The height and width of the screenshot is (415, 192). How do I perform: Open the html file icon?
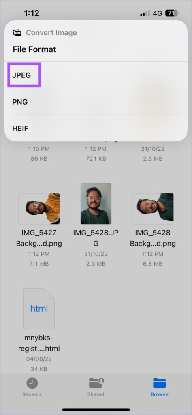[x=39, y=308]
